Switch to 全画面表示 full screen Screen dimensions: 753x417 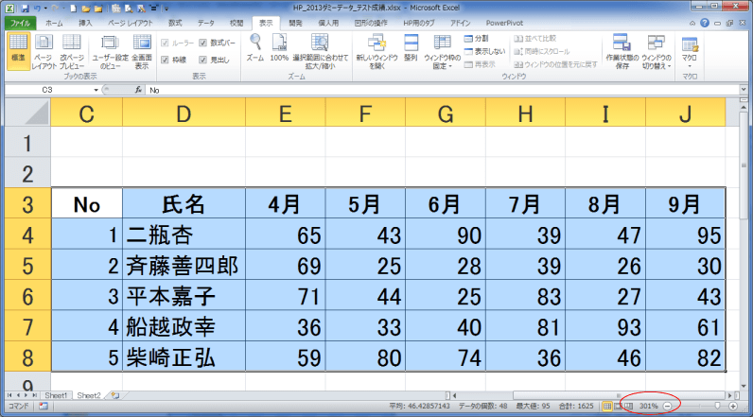[x=142, y=50]
